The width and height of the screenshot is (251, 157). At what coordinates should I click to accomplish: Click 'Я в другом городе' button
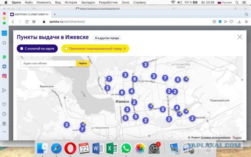[x=107, y=38]
